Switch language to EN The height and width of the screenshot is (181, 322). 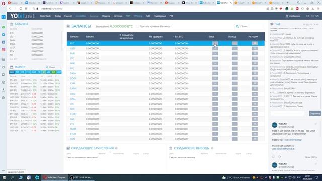pos(308,16)
